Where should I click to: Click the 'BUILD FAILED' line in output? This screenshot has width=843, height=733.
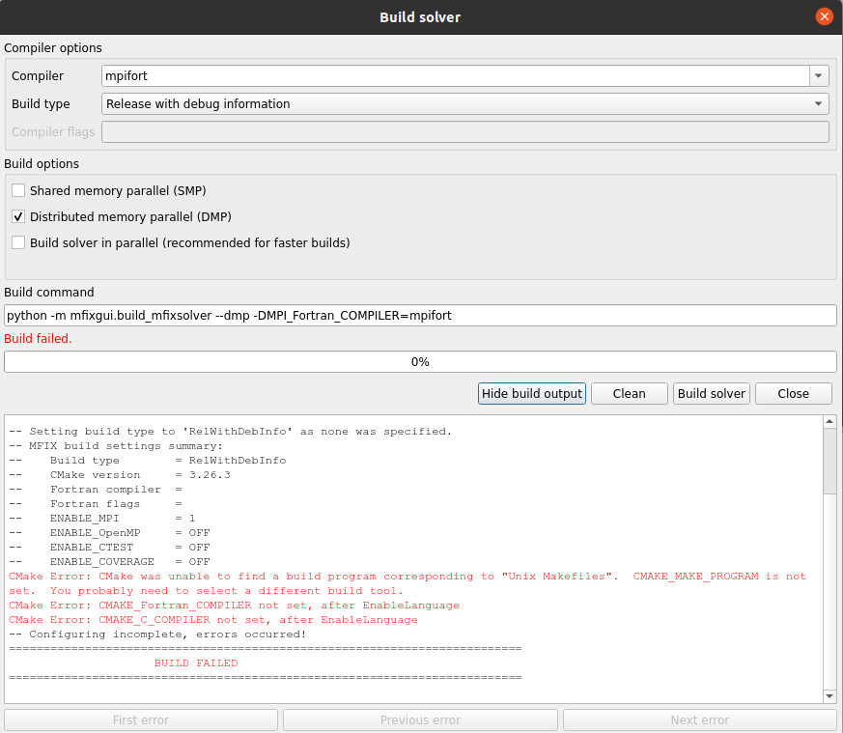tap(196, 663)
